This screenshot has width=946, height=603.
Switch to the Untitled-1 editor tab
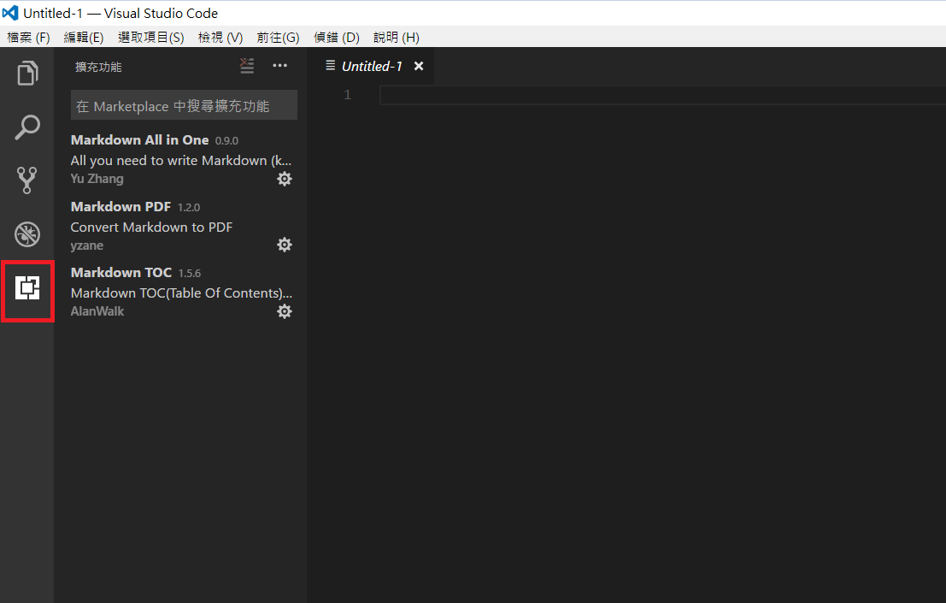[371, 66]
